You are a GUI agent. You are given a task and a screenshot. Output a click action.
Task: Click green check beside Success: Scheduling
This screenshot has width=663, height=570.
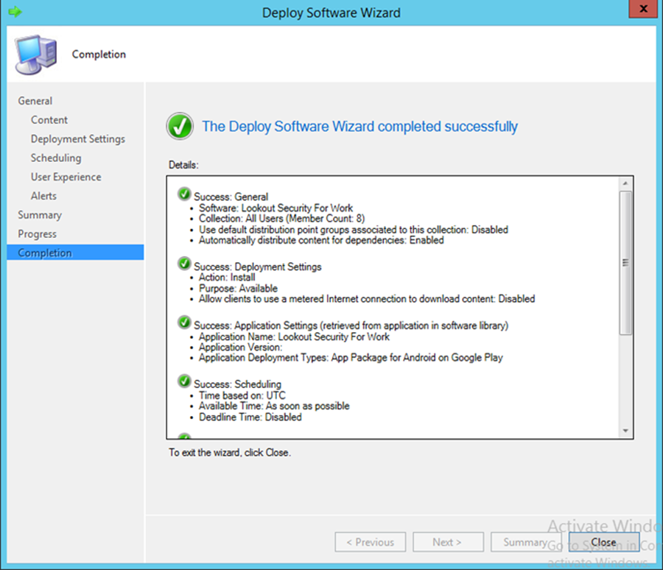[x=184, y=381]
